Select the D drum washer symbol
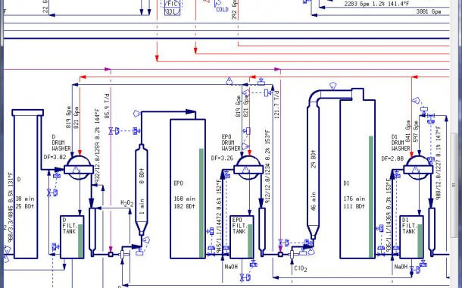This screenshot has height=288, width=462. tap(79, 167)
